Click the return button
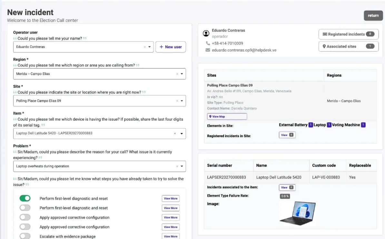Viewport: 385px width, 239px height. click(373, 15)
